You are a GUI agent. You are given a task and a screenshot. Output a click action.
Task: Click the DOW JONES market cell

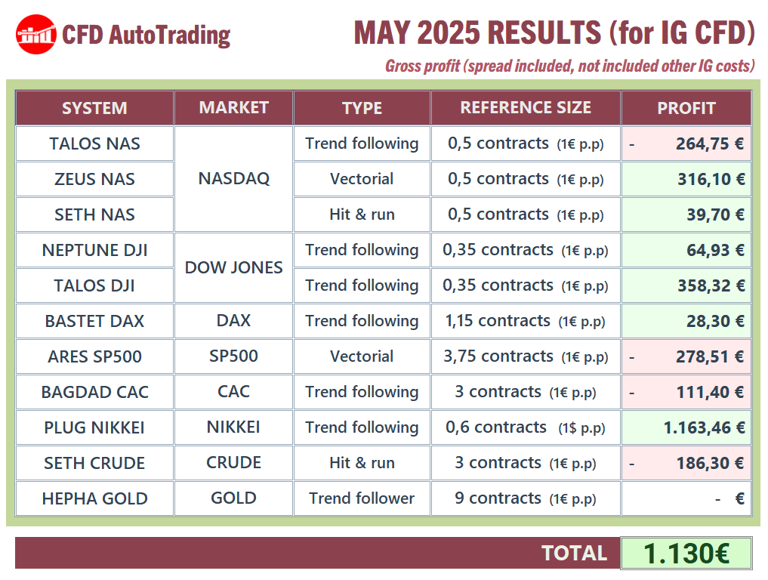coord(233,267)
